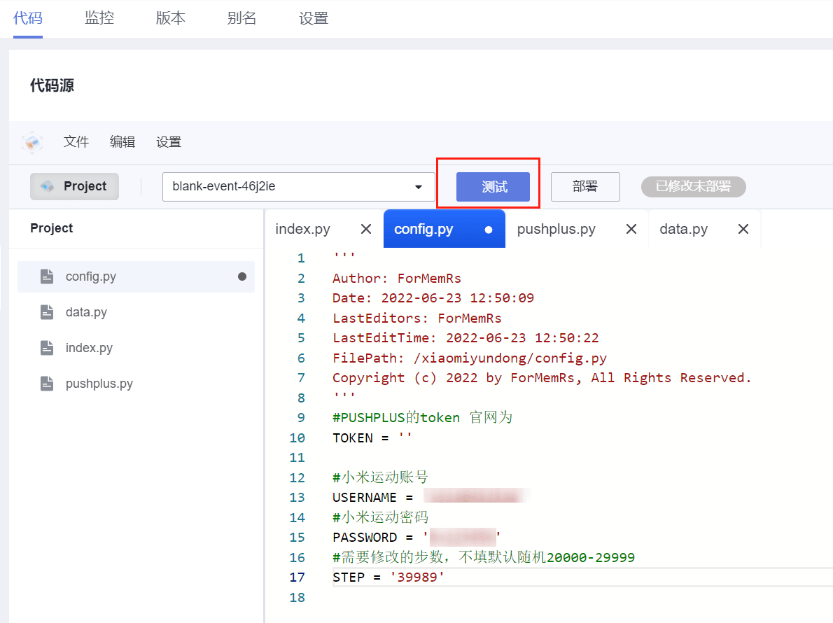Screen dimensions: 833x623
Task: Click the Project button cube icon
Action: (x=48, y=186)
